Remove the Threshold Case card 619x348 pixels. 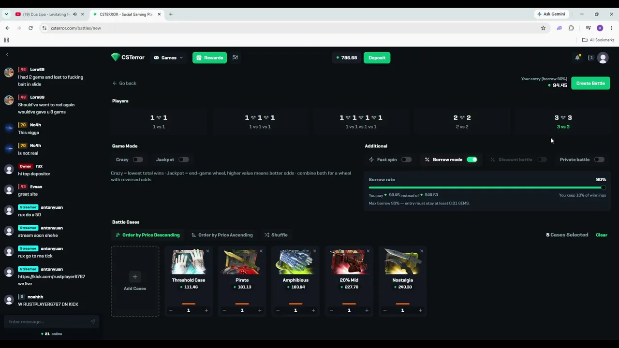[207, 251]
